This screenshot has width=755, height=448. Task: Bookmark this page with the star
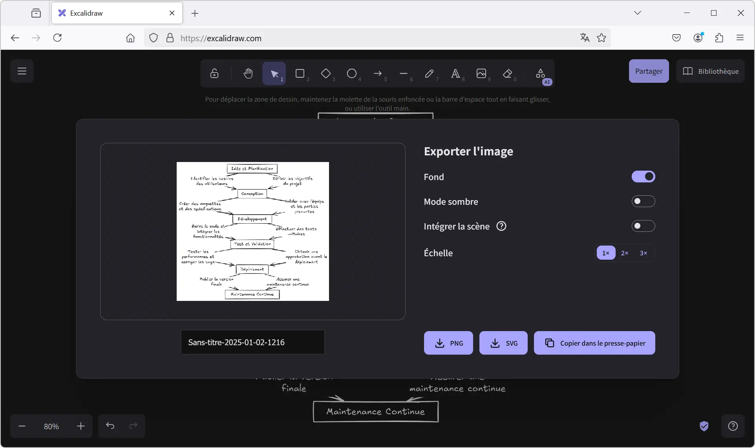(x=601, y=38)
